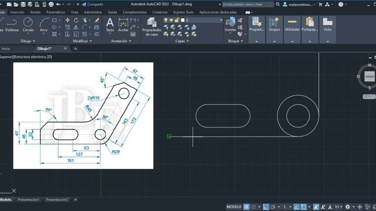Switch to Presentación1 layout tab

point(29,199)
